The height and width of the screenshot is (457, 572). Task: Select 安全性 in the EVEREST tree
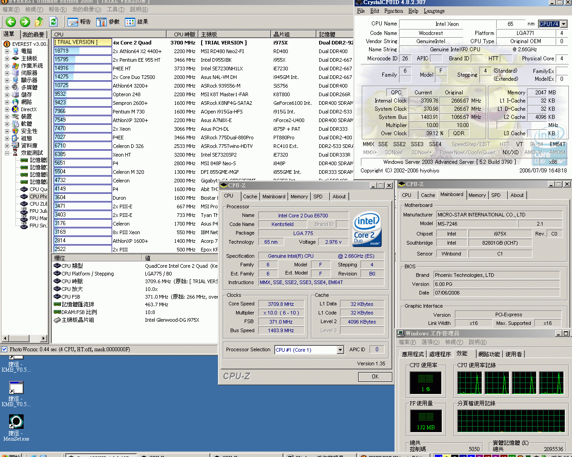[x=29, y=131]
